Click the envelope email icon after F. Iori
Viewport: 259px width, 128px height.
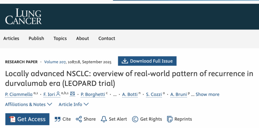pyautogui.click(x=72, y=94)
